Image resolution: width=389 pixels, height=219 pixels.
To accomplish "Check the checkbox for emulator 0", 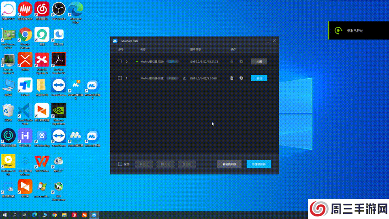I will tap(120, 62).
